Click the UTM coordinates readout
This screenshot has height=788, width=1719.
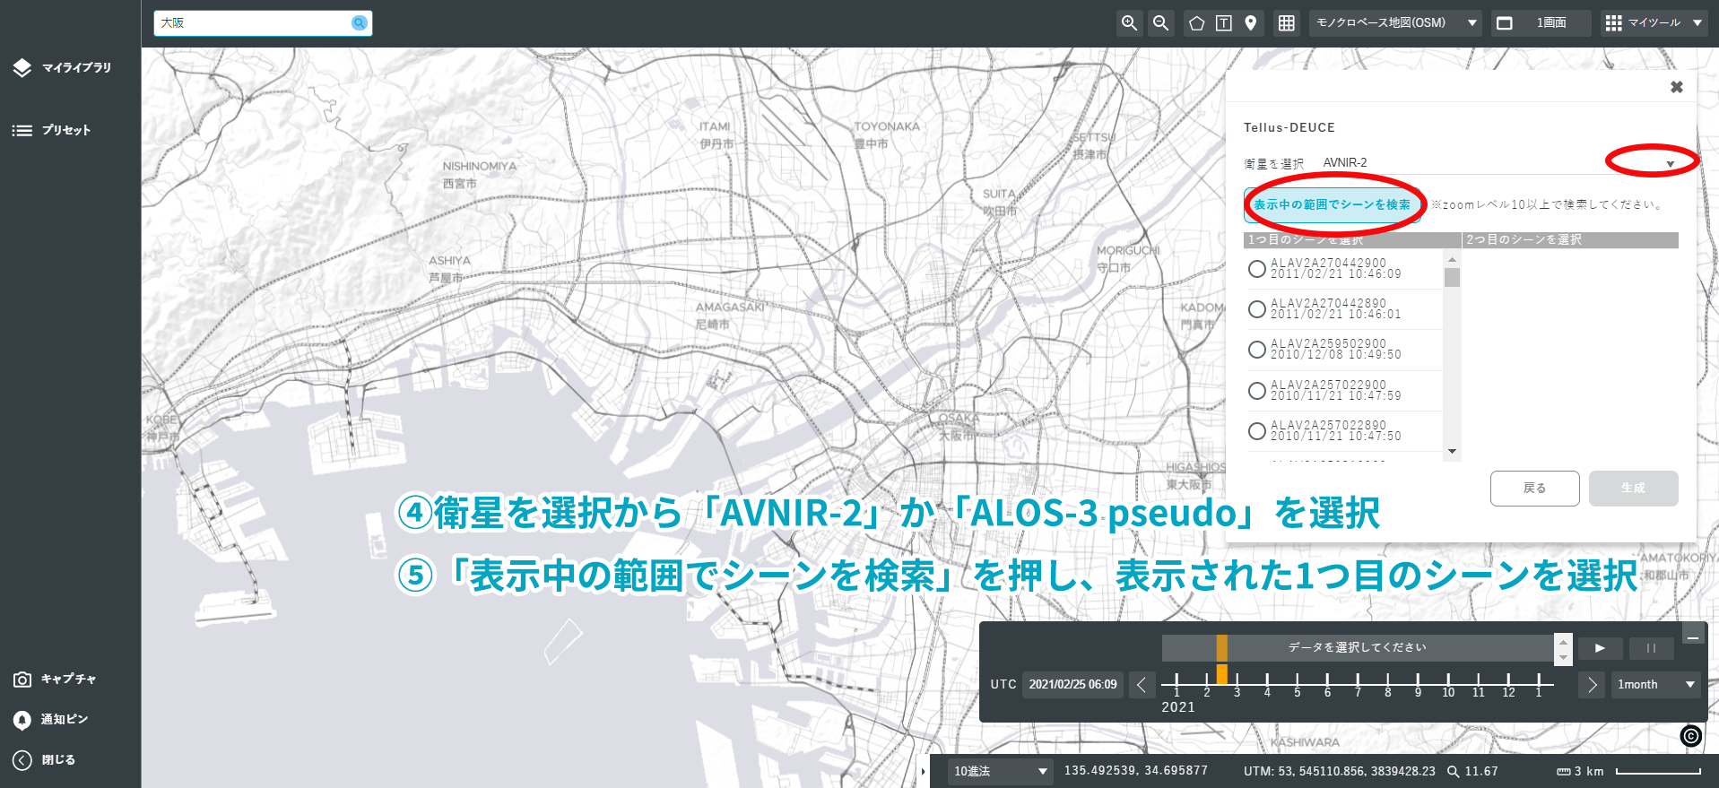point(1339,772)
